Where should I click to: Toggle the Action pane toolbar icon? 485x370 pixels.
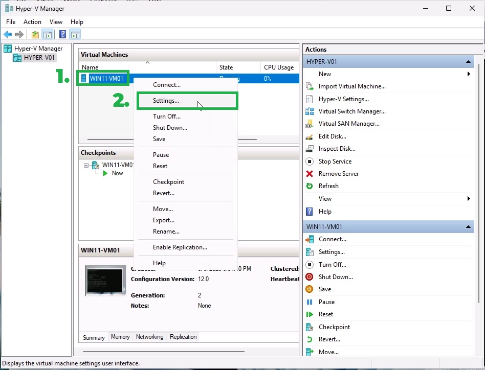pyautogui.click(x=75, y=34)
